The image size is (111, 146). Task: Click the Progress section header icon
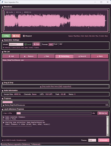pos(2,98)
